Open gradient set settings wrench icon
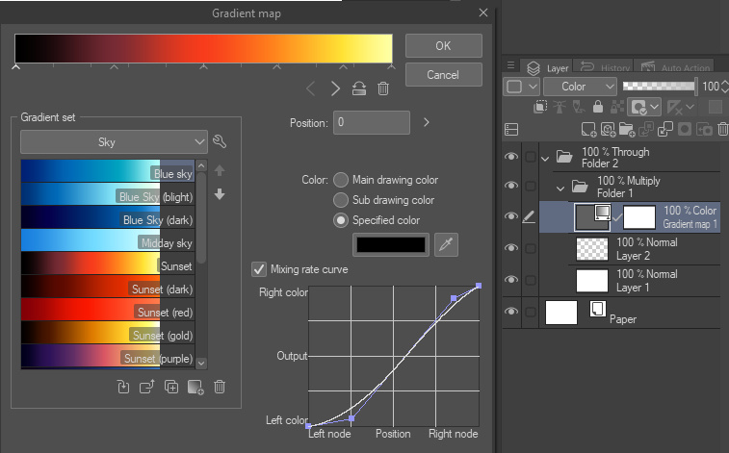This screenshot has width=729, height=453. [220, 142]
